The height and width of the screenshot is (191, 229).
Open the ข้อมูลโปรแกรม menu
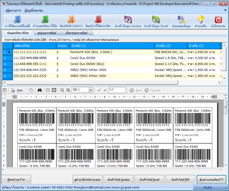(34, 11)
